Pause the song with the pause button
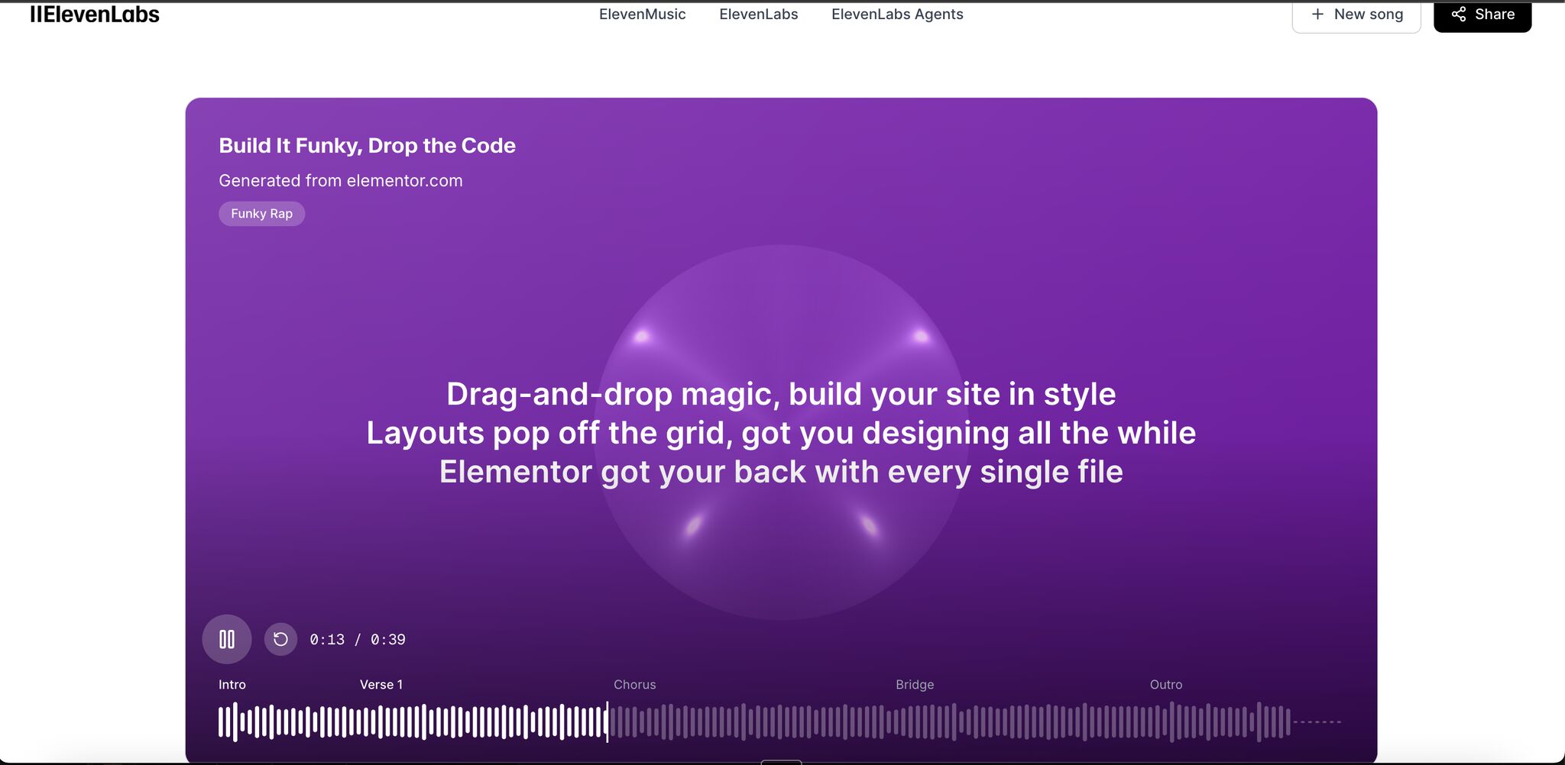Image resolution: width=1565 pixels, height=765 pixels. [227, 639]
